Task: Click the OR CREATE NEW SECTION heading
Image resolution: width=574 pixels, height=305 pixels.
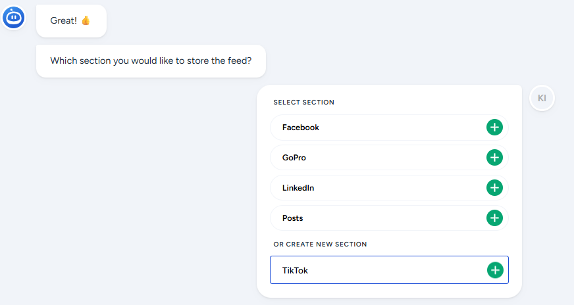Action: 320,245
